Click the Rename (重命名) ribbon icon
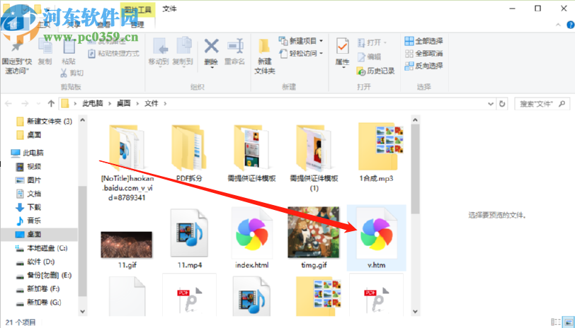Viewport: 575px width, 328px height. pos(234,47)
